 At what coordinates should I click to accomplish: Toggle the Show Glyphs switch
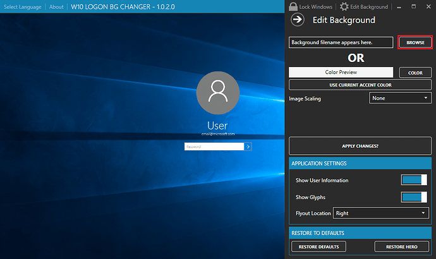click(415, 197)
